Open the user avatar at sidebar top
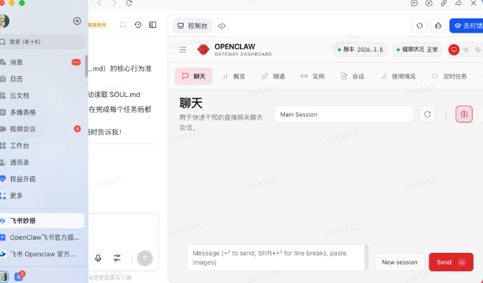 (4, 21)
